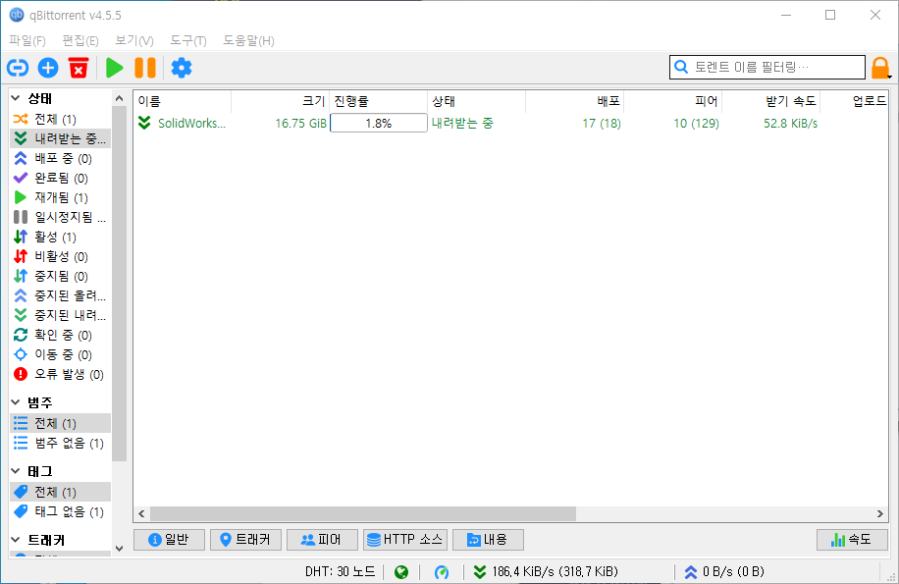The width and height of the screenshot is (899, 584).
Task: Open the 속도 graph tab
Action: [x=852, y=539]
